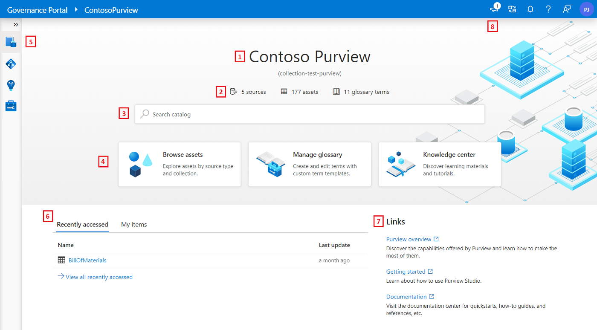The height and width of the screenshot is (330, 597).
Task: Click the Search catalog field
Action: point(310,114)
